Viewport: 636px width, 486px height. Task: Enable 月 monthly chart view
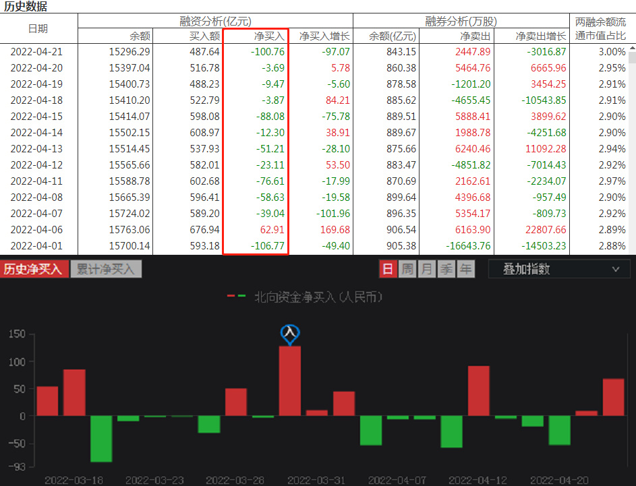click(426, 268)
